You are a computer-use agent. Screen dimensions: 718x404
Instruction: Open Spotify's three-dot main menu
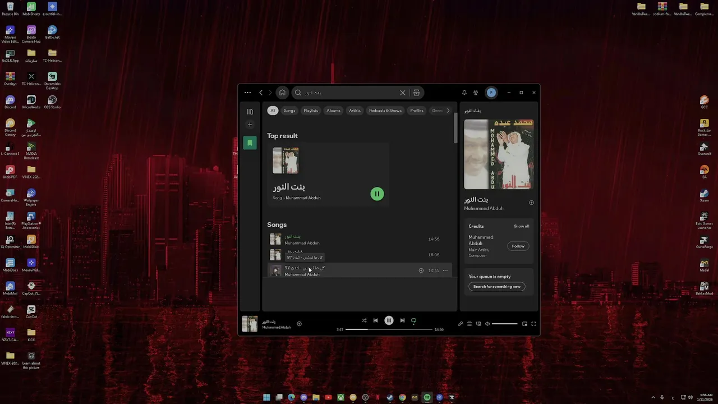point(247,93)
